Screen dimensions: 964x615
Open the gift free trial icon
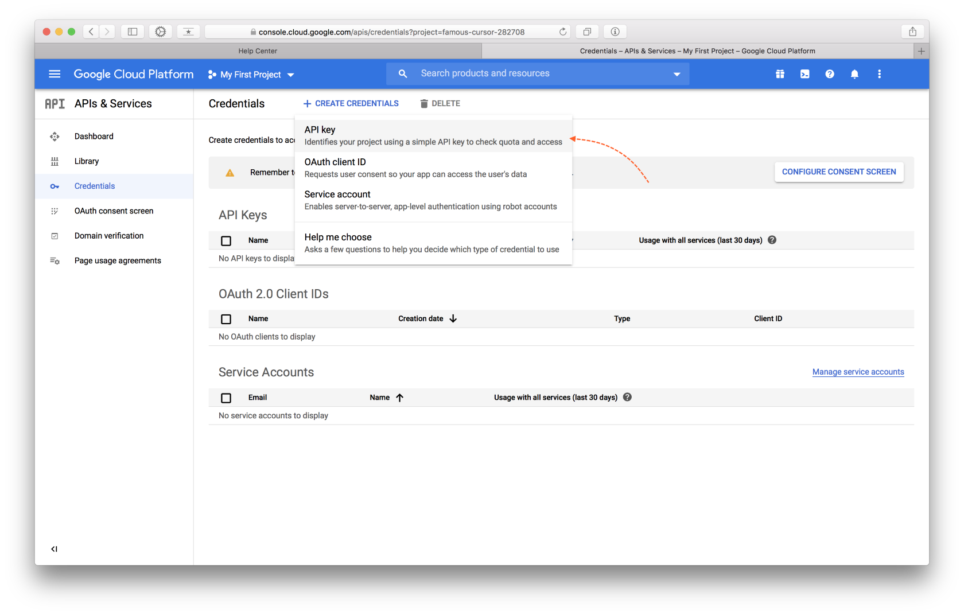point(780,74)
